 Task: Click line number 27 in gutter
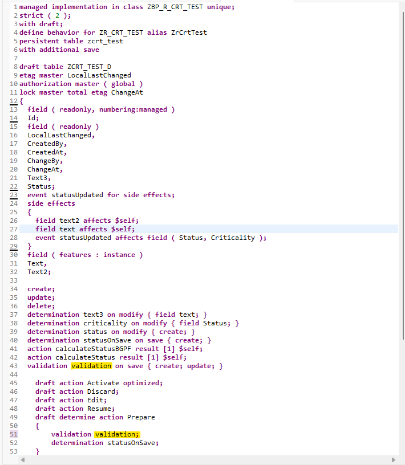[14, 229]
